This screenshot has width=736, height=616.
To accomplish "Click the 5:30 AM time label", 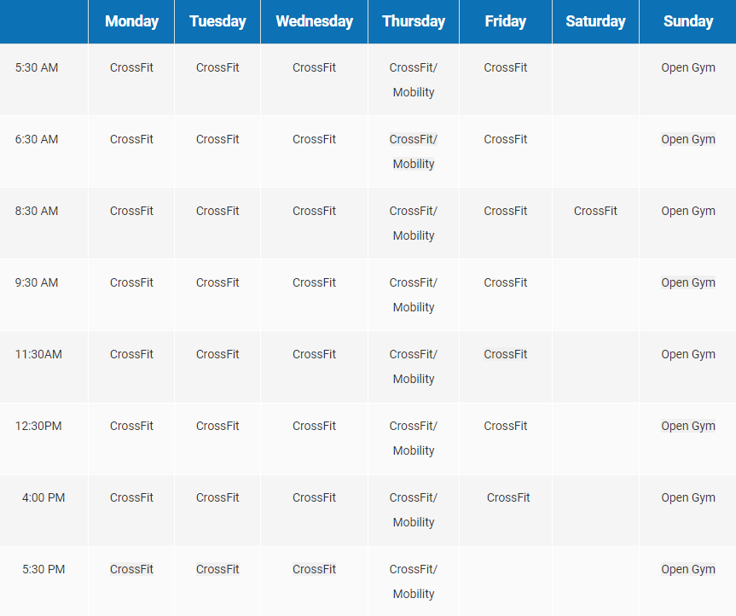I will click(x=37, y=67).
